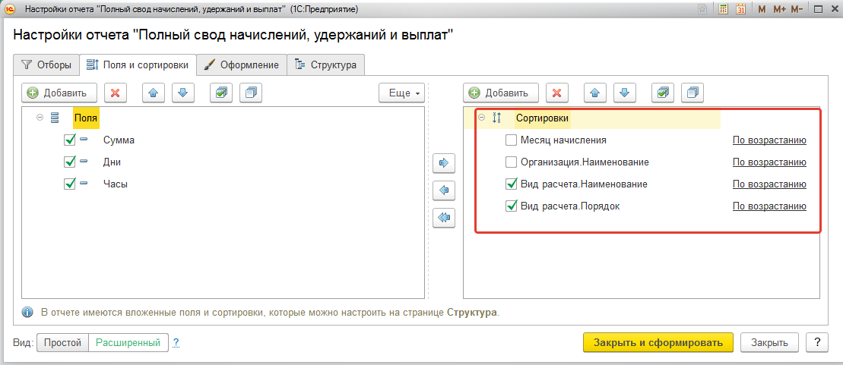Screen dimensions: 843x365
Task: Click single left arrow to remove sorting
Action: [444, 190]
